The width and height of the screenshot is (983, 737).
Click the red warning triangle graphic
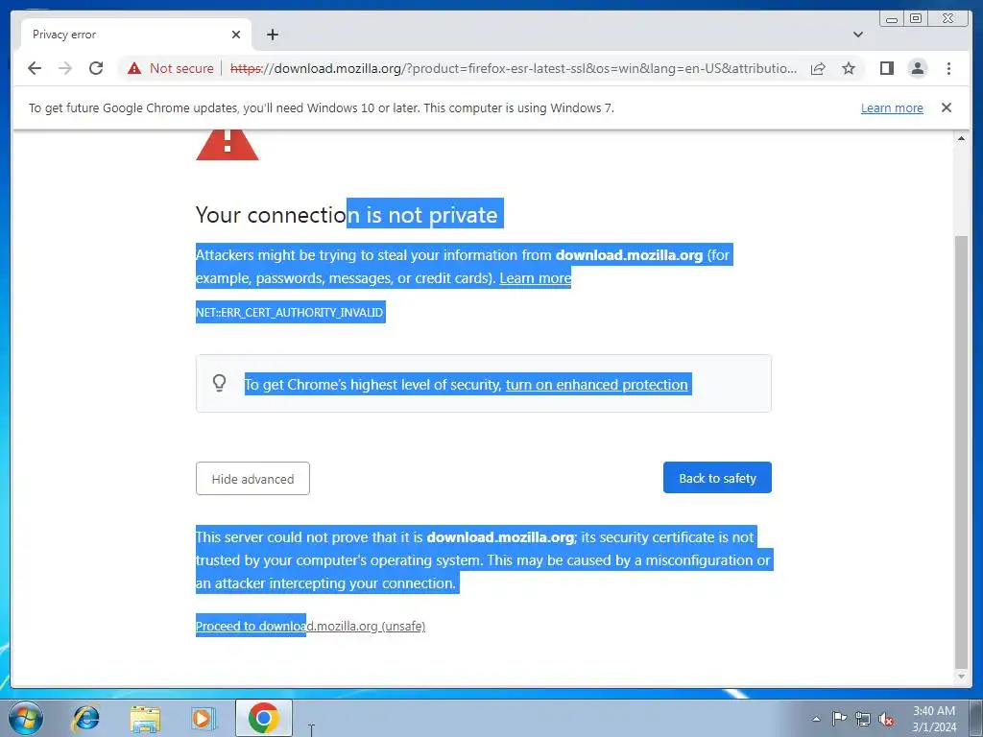pyautogui.click(x=227, y=145)
